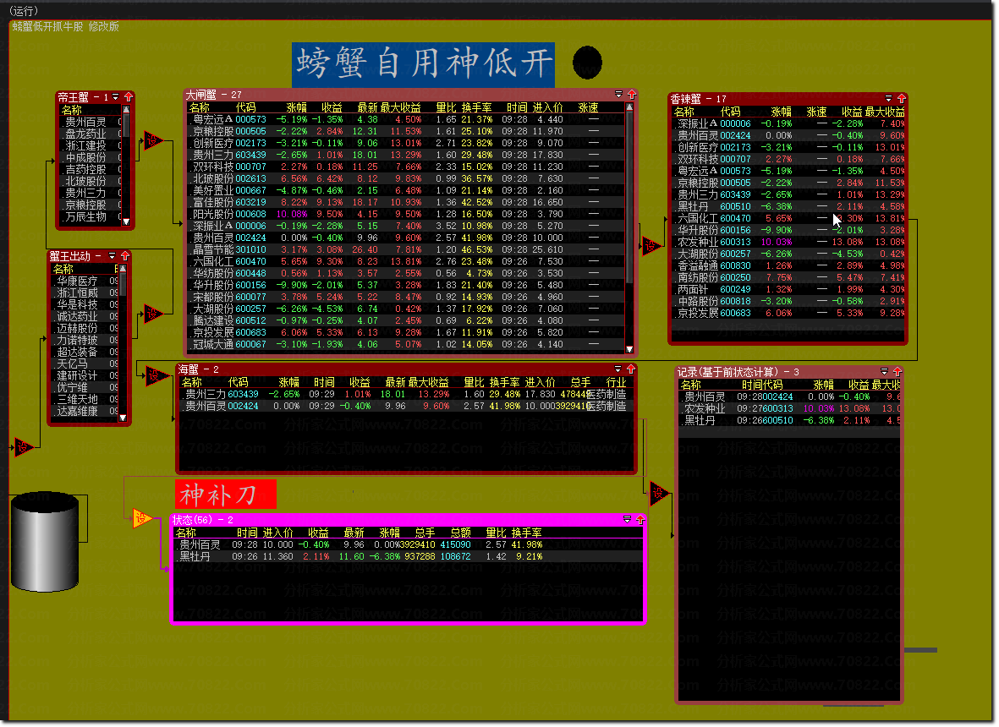Select 万辰生物 in 帝王蟹 list
This screenshot has height=727, width=999.
(90, 216)
